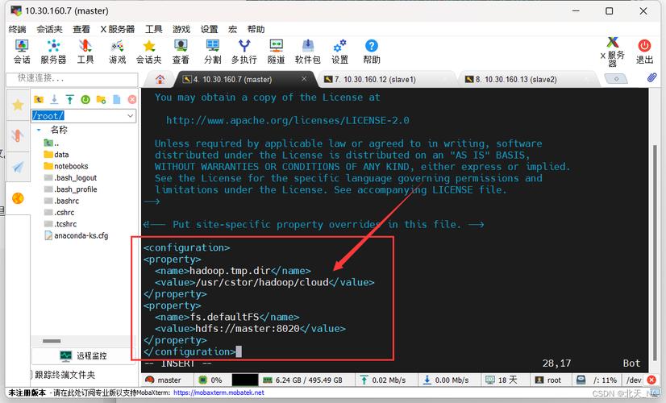
Task: Click the 帮助 (Help) question mark icon
Action: 371,52
